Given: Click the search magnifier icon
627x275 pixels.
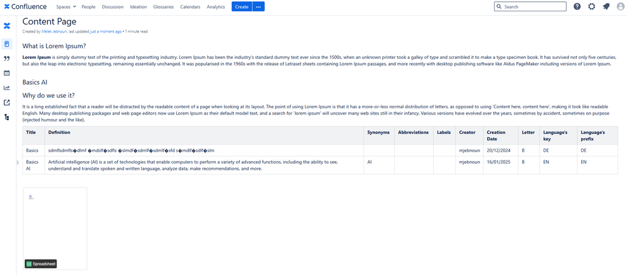Looking at the screenshot, I should point(498,7).
